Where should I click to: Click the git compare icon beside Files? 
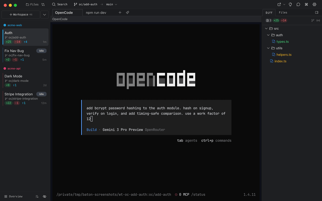point(43,5)
